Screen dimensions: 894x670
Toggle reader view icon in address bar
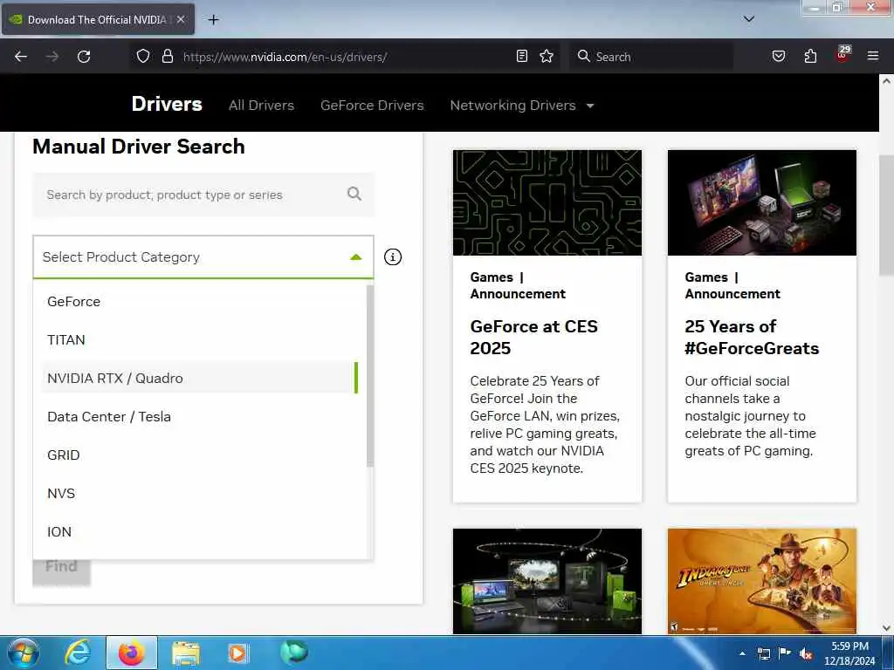pyautogui.click(x=522, y=56)
